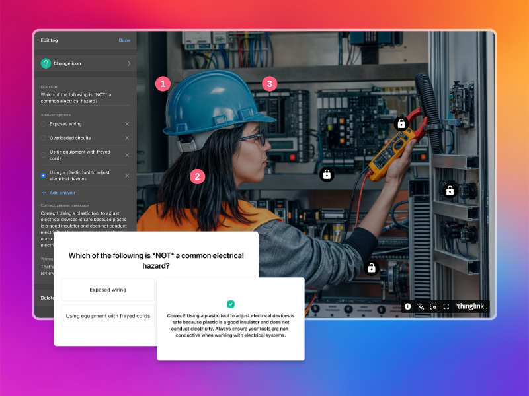Click the thinglink logo link
Screen dimensions: 529x396
coord(471,306)
